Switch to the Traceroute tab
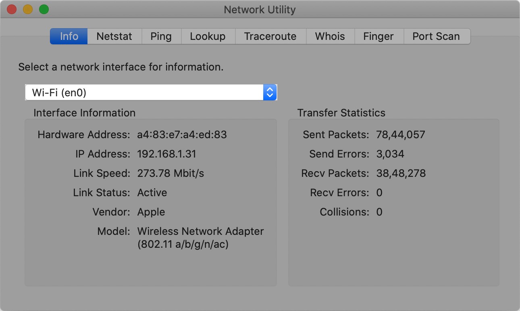 270,36
